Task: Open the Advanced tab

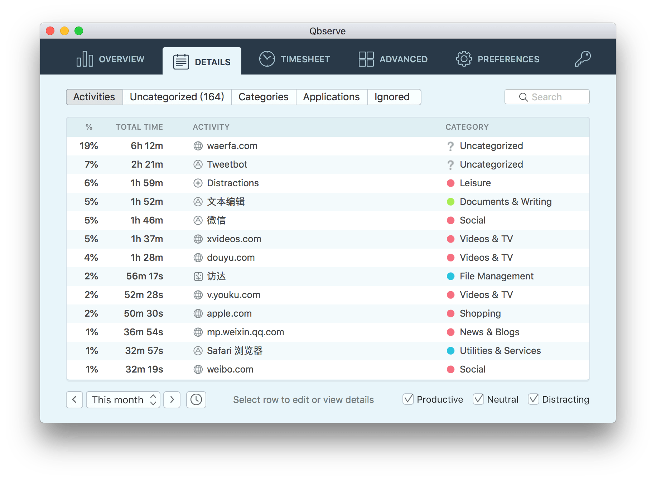Action: 393,59
